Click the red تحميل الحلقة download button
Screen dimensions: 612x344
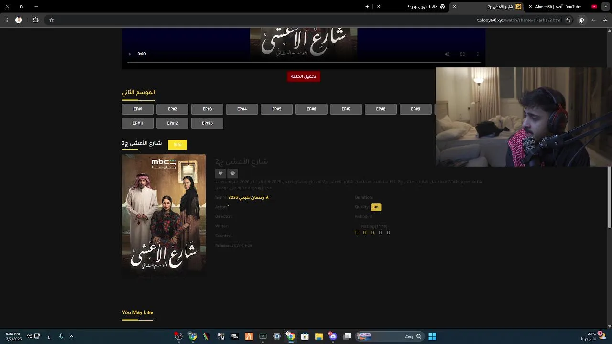[x=304, y=76]
